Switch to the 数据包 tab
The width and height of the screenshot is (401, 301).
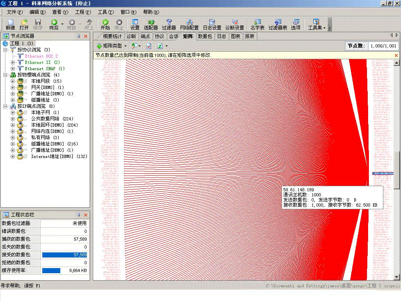pyautogui.click(x=205, y=36)
